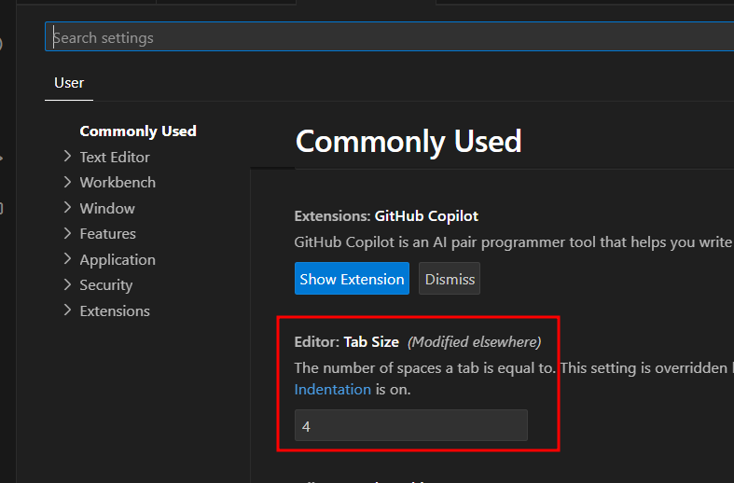Select the Application settings category
This screenshot has width=734, height=483.
click(x=118, y=259)
